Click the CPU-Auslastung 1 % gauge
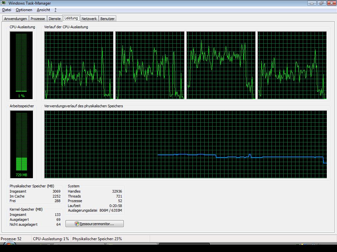Screen dimensions: 337x252 point(21,65)
